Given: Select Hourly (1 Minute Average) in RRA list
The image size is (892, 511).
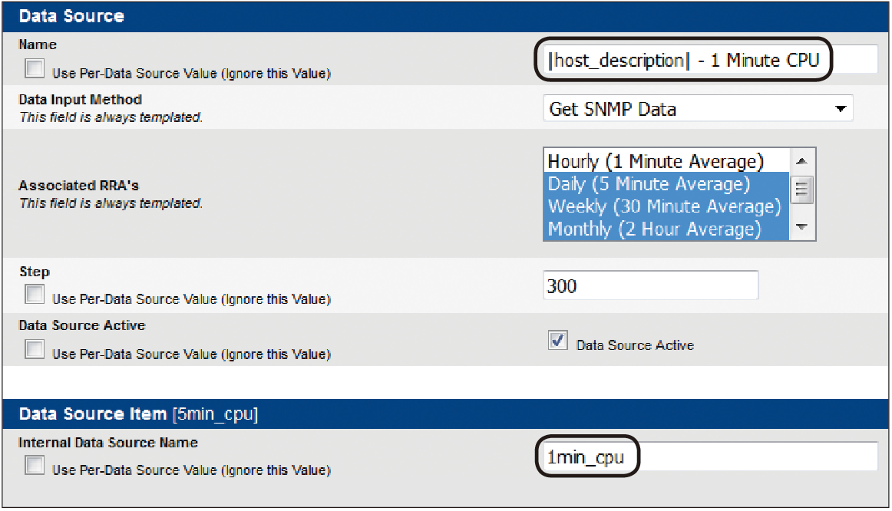Looking at the screenshot, I should tap(666, 161).
